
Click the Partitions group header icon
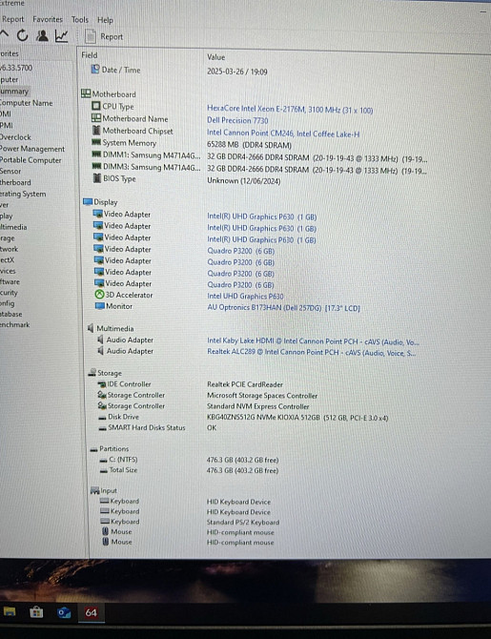[x=93, y=449]
